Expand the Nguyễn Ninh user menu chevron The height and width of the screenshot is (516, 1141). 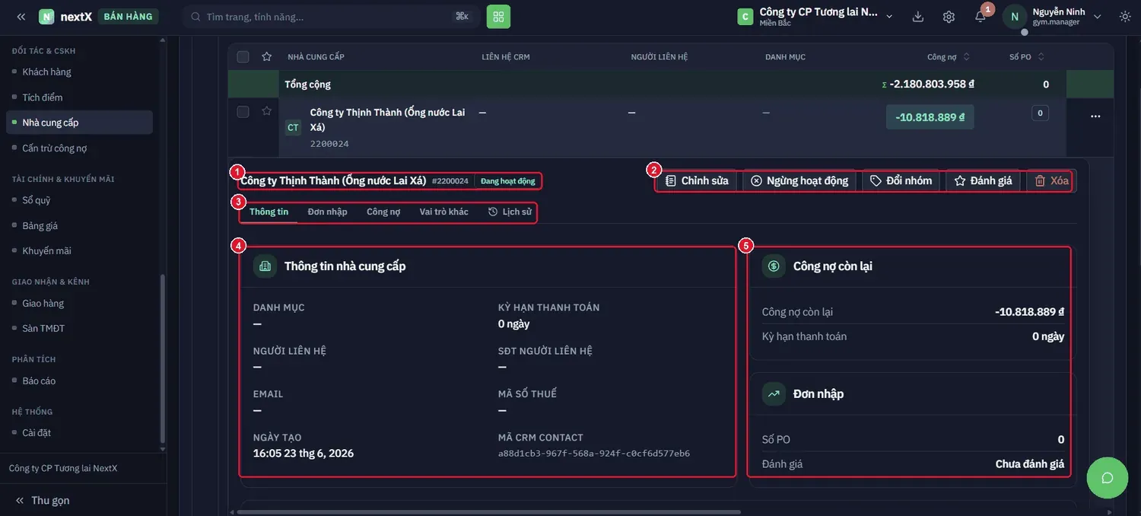click(x=1097, y=16)
